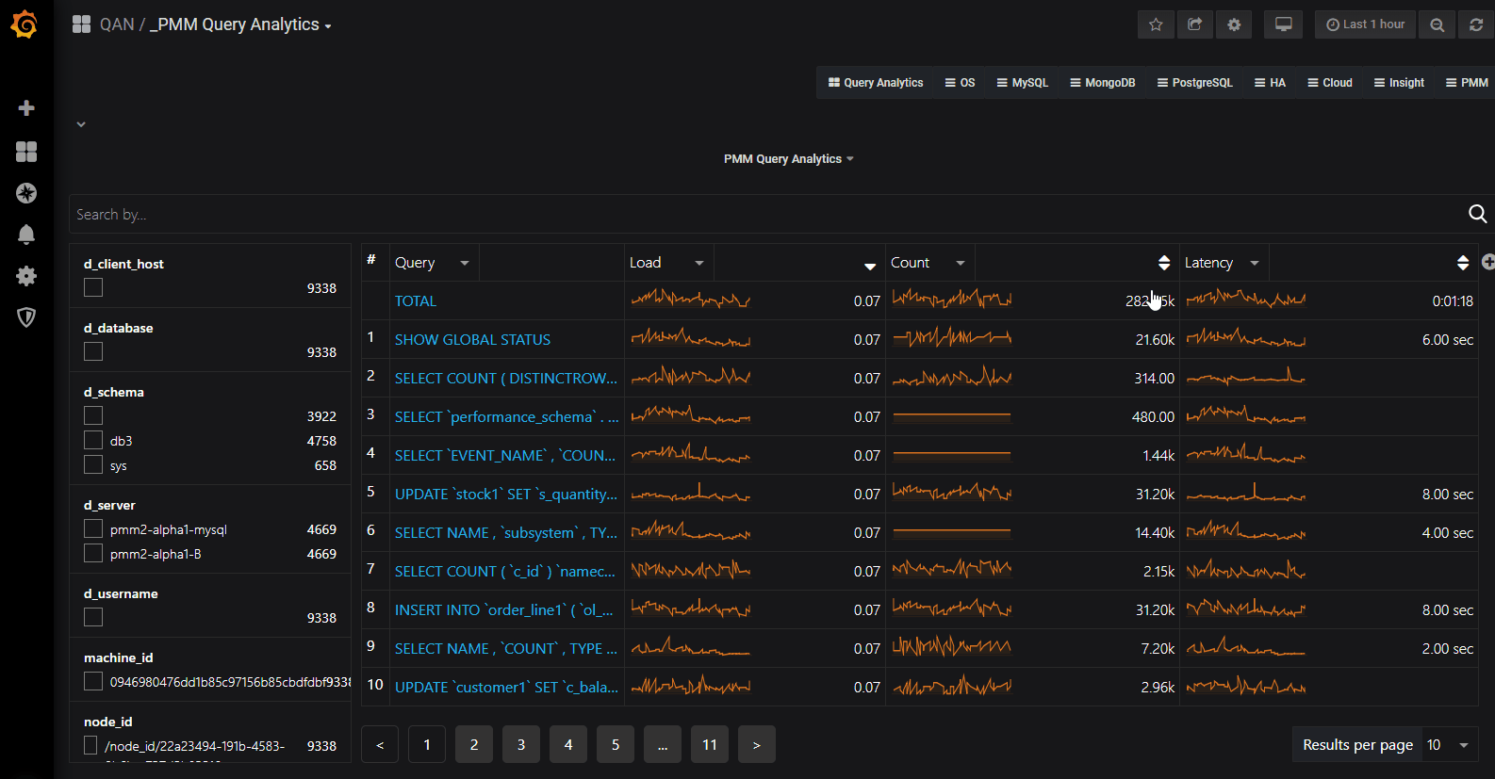
Task: Open the Alerting bell icon
Action: [26, 235]
